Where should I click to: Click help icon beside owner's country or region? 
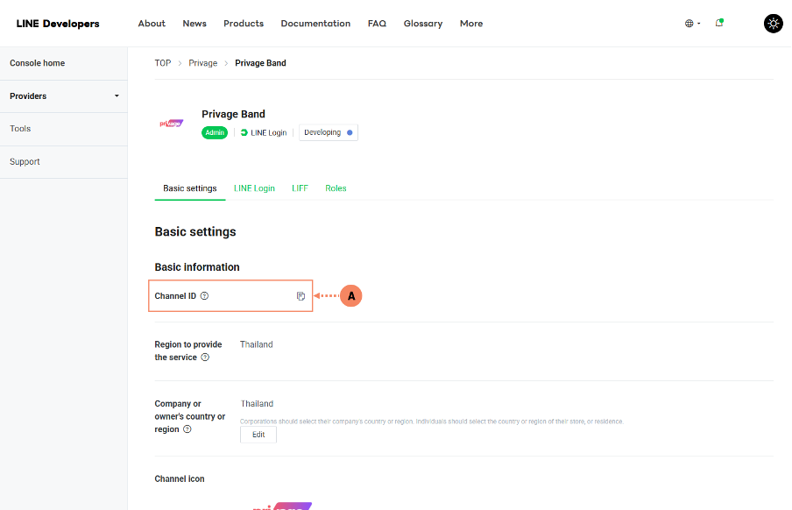187,429
